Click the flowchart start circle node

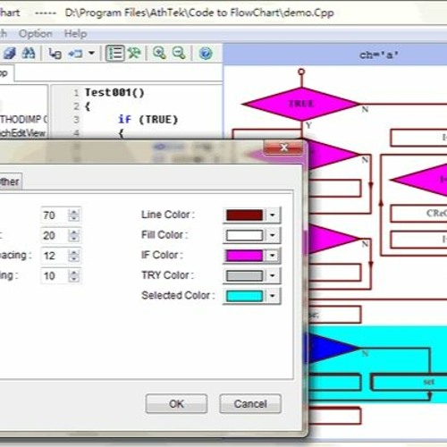pos(301,72)
